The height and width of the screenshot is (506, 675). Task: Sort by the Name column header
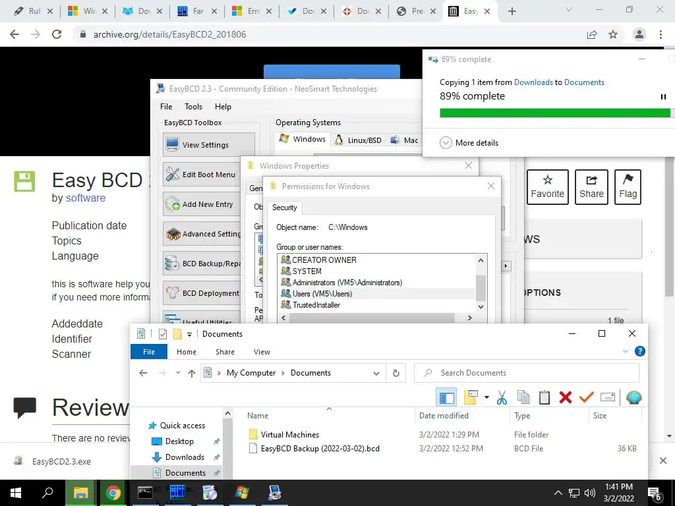[x=258, y=416]
